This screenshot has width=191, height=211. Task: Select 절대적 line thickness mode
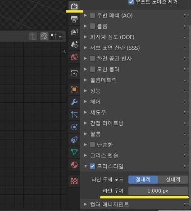coord(143,180)
